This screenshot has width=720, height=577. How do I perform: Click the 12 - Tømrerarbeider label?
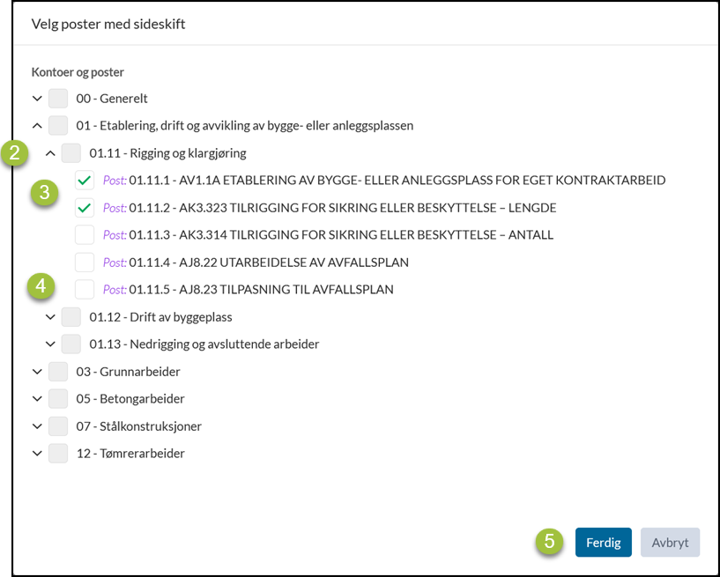[x=130, y=454]
